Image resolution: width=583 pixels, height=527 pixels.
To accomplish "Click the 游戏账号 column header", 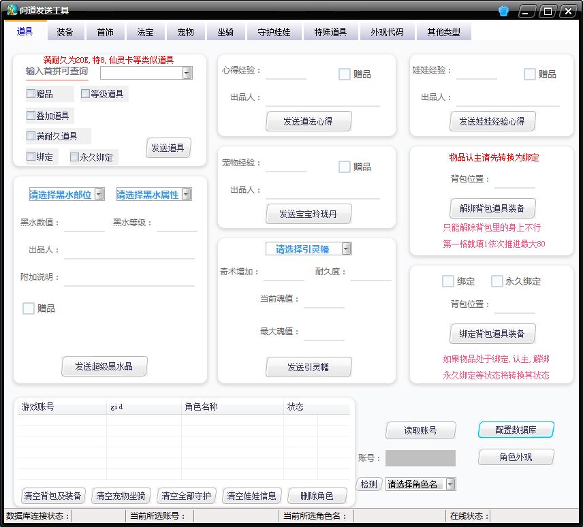I will (x=62, y=406).
